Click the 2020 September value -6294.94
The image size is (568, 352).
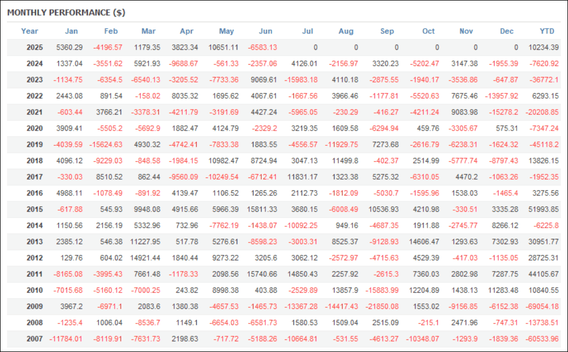pyautogui.click(x=384, y=128)
